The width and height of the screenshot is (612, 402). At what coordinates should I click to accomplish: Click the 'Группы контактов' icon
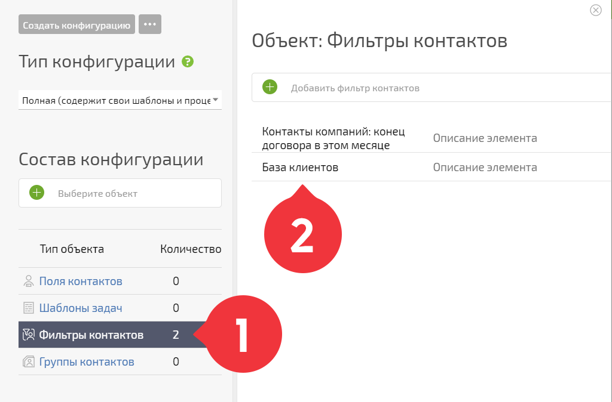click(29, 361)
